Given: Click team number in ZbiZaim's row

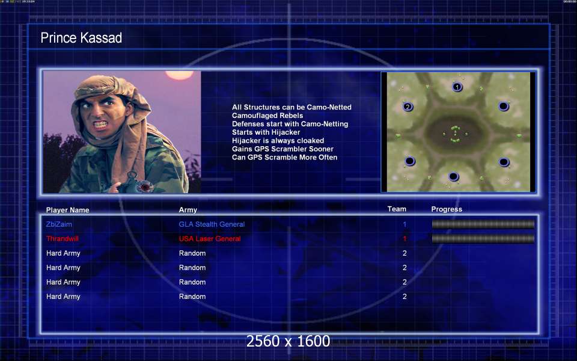Looking at the screenshot, I should point(405,224).
